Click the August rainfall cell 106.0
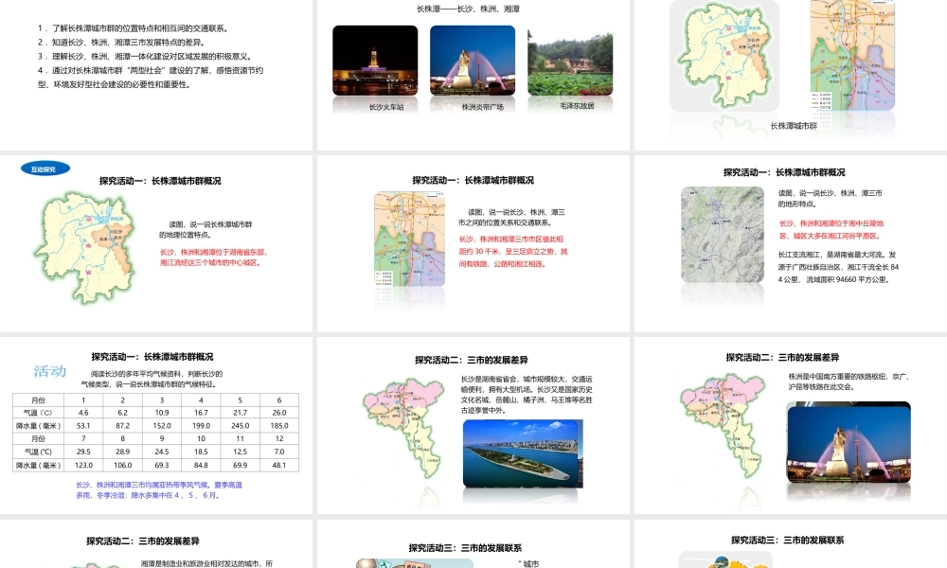Viewport: 947px width, 568px height. point(122,466)
